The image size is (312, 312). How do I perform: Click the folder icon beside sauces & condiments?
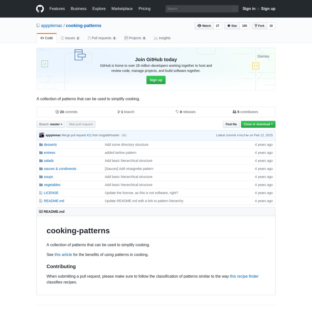coord(41,169)
